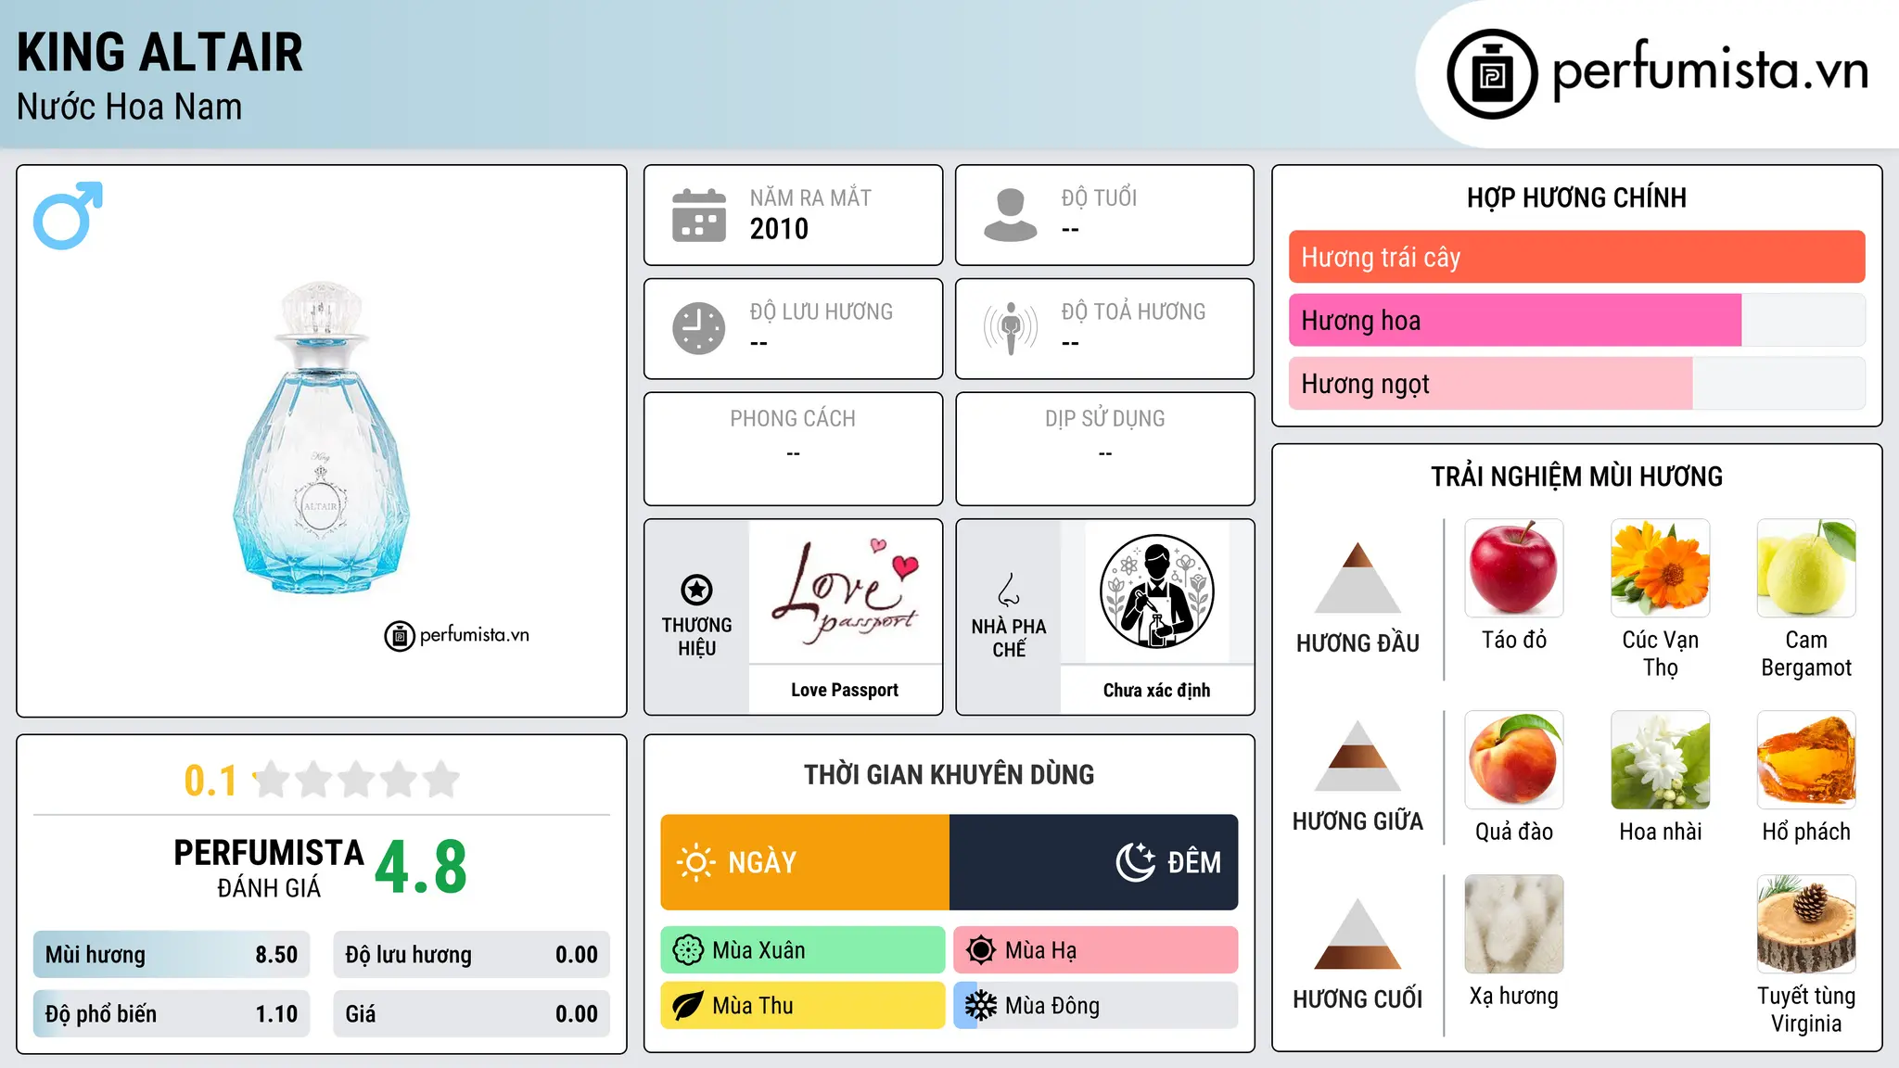Click the Mùa Hạ season bar
Viewport: 1899px width, 1068px height.
pos(1096,950)
